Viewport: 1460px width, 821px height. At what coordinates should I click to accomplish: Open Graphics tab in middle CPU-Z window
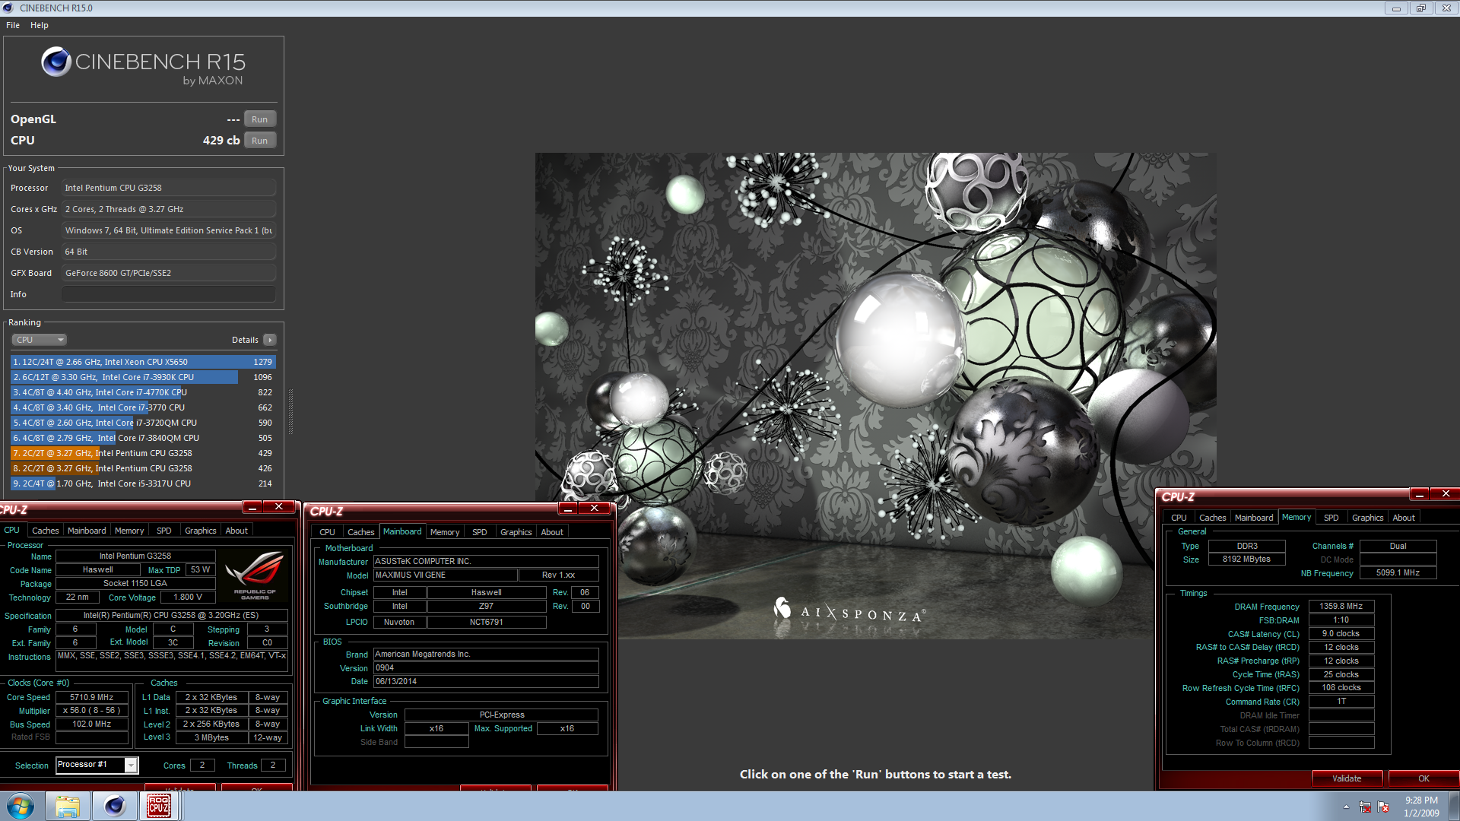(x=516, y=532)
